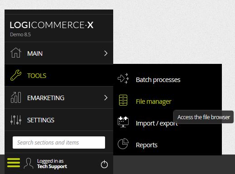Open the MAIN menu section
235x174 pixels.
(59, 53)
